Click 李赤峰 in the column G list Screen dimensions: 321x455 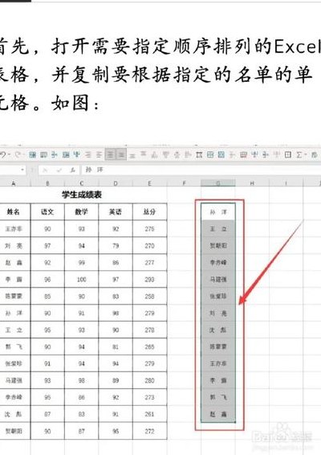point(218,263)
